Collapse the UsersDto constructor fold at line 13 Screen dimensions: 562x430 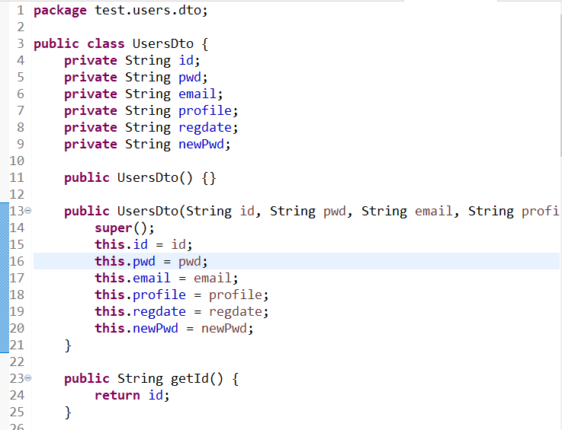pyautogui.click(x=27, y=211)
